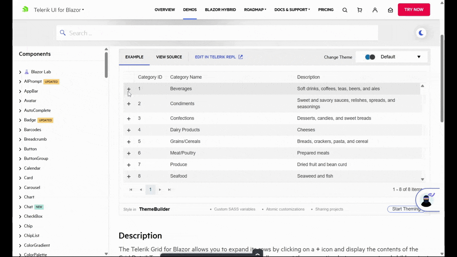
Task: Click the 'Prepared meats' cell
Action: click(x=313, y=153)
